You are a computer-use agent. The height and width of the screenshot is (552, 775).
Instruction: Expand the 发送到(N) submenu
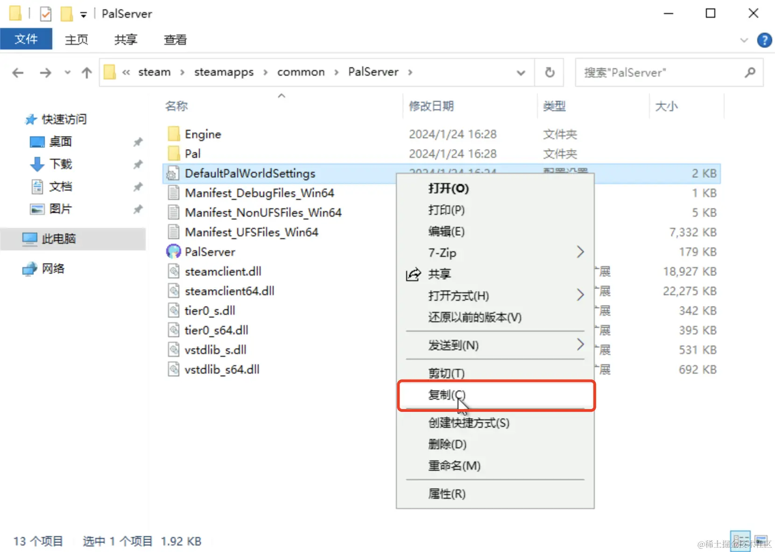495,345
